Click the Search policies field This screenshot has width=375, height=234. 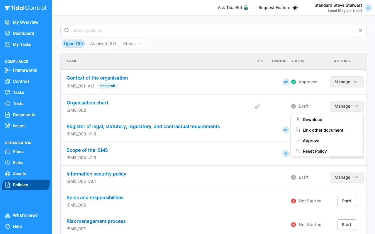213,30
